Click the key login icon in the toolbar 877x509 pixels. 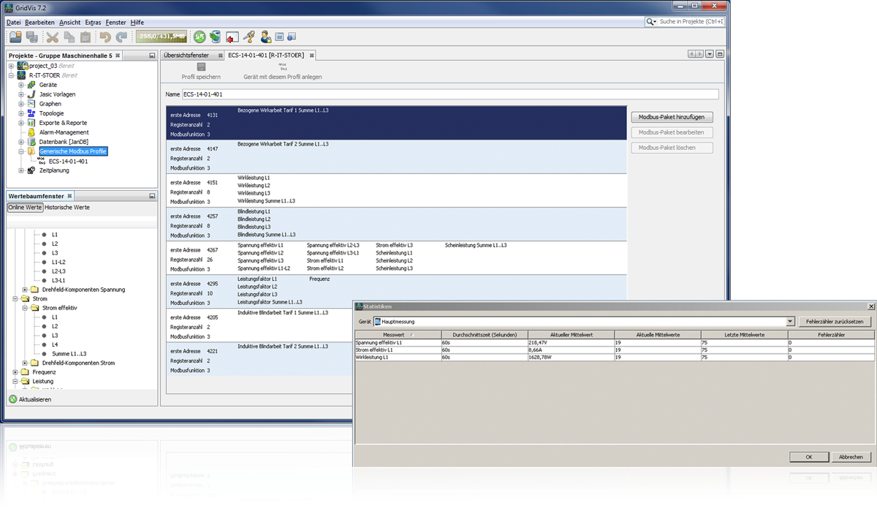click(x=249, y=37)
